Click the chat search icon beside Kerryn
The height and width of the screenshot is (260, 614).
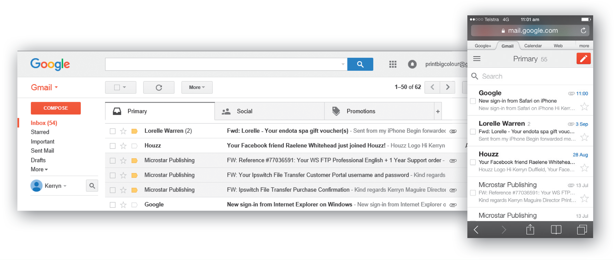point(92,186)
